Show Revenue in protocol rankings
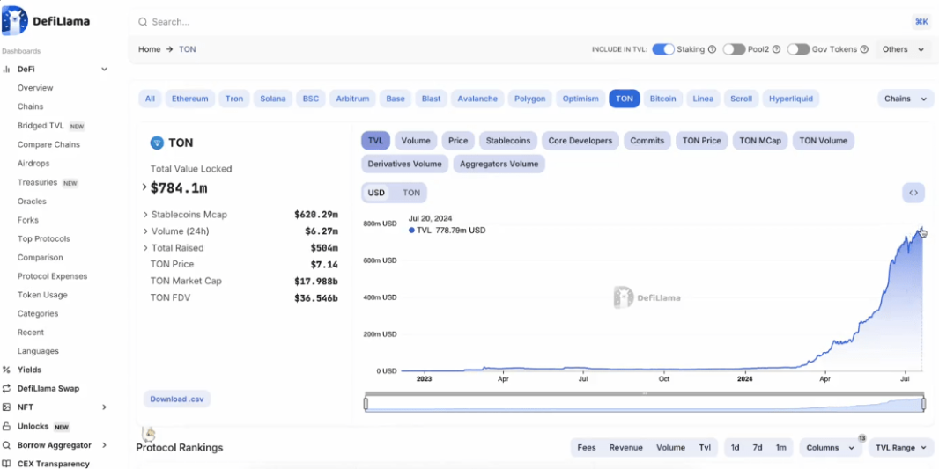 [x=625, y=448]
